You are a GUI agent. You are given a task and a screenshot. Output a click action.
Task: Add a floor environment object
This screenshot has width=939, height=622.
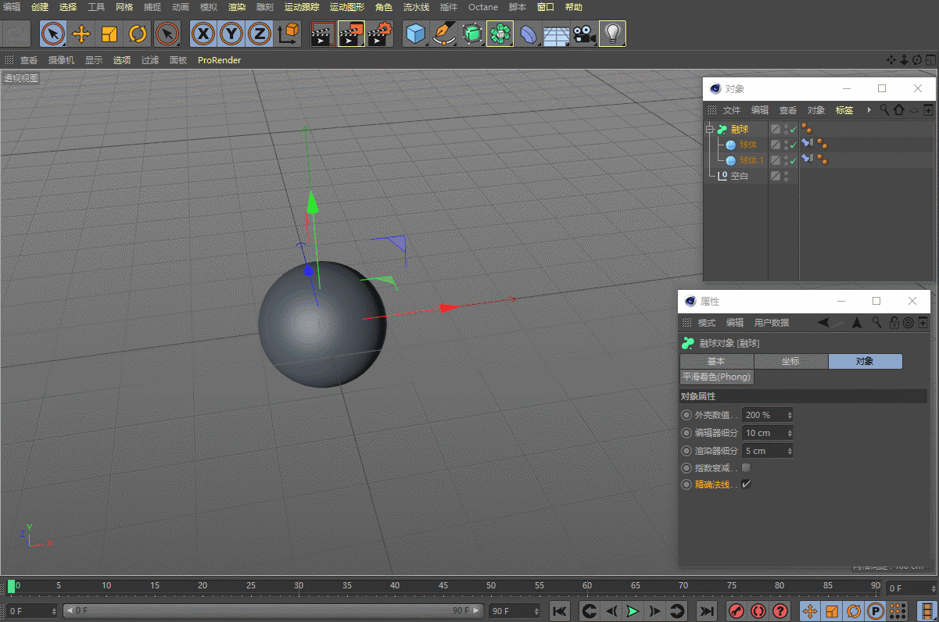[556, 34]
